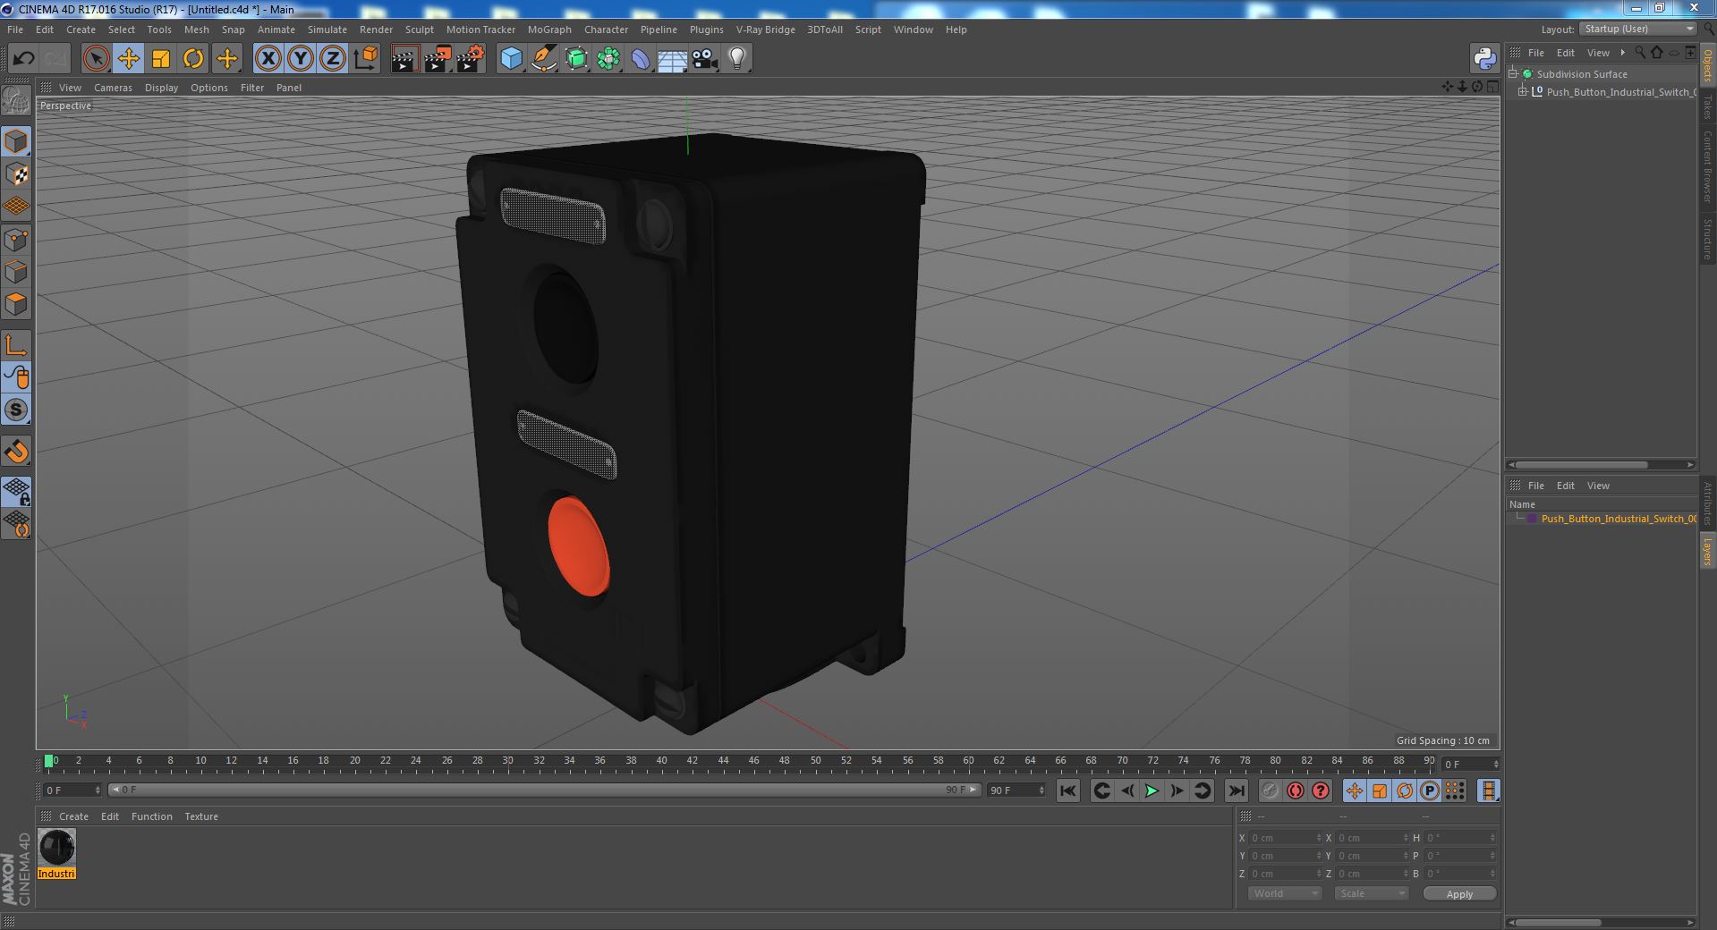Screen dimensions: 1717x930
Task: Enable Axis mode tool
Action: (16, 345)
